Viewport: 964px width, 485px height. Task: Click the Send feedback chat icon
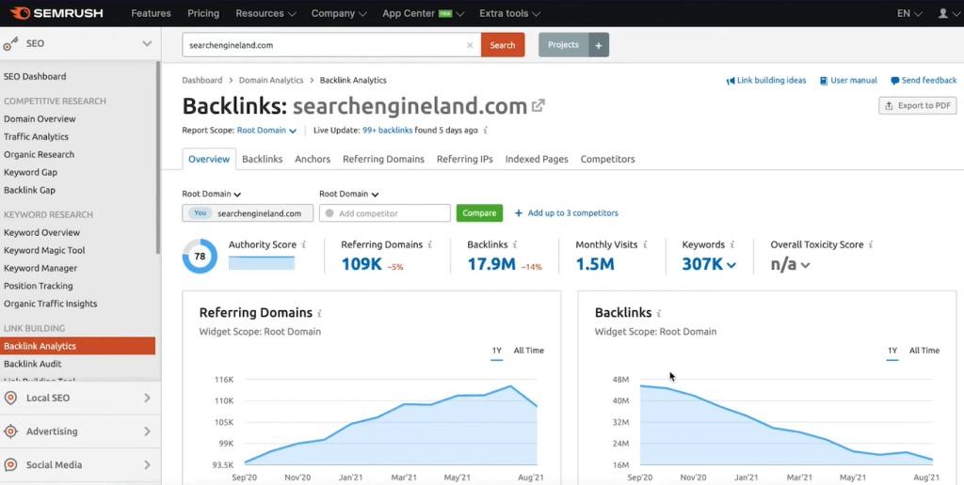pyautogui.click(x=894, y=81)
